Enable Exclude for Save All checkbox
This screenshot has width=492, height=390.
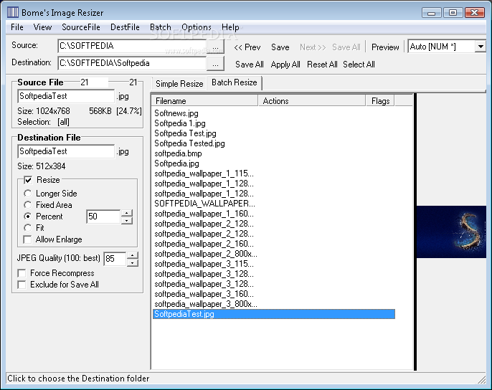(22, 285)
